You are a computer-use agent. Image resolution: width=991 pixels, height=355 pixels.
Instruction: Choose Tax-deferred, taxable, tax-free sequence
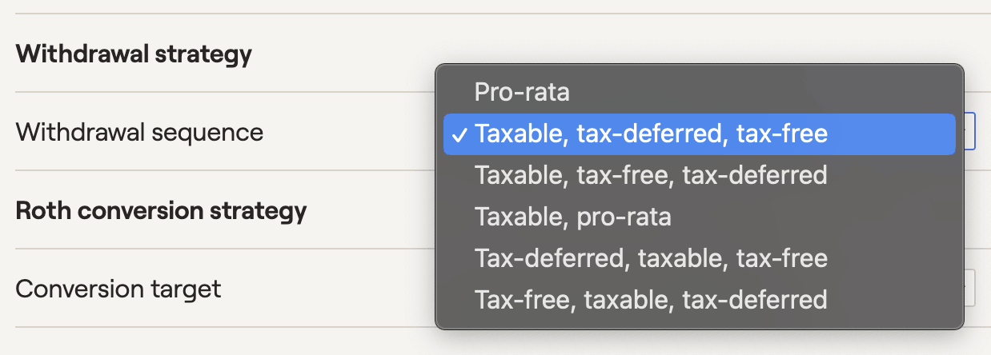point(651,258)
